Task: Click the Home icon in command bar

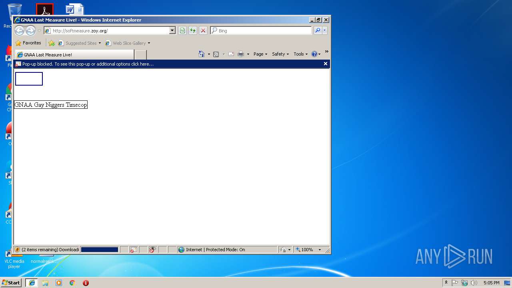Action: click(x=202, y=54)
